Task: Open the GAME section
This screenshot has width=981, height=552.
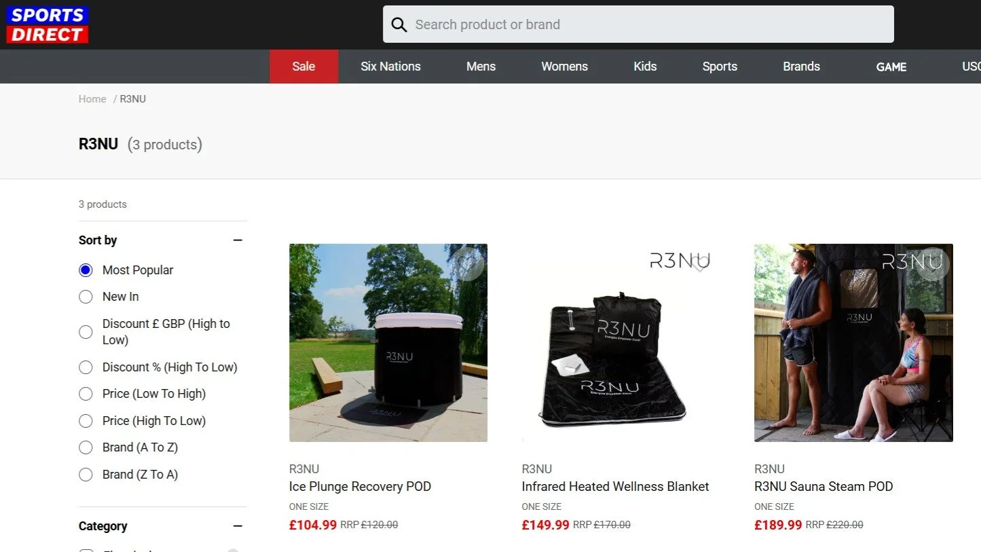Action: (x=891, y=66)
